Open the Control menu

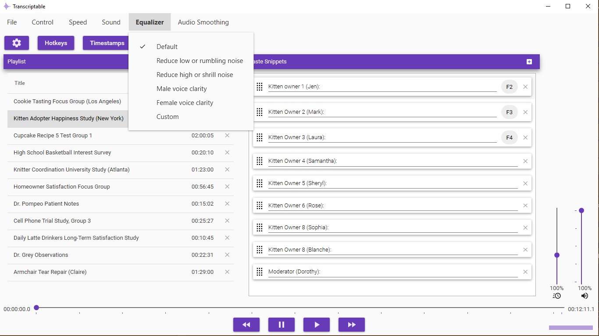pos(43,22)
